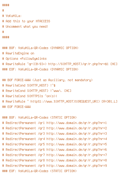Click the URL ending in nr=4
The width and height of the screenshot is (120, 176).
tap(77, 139)
